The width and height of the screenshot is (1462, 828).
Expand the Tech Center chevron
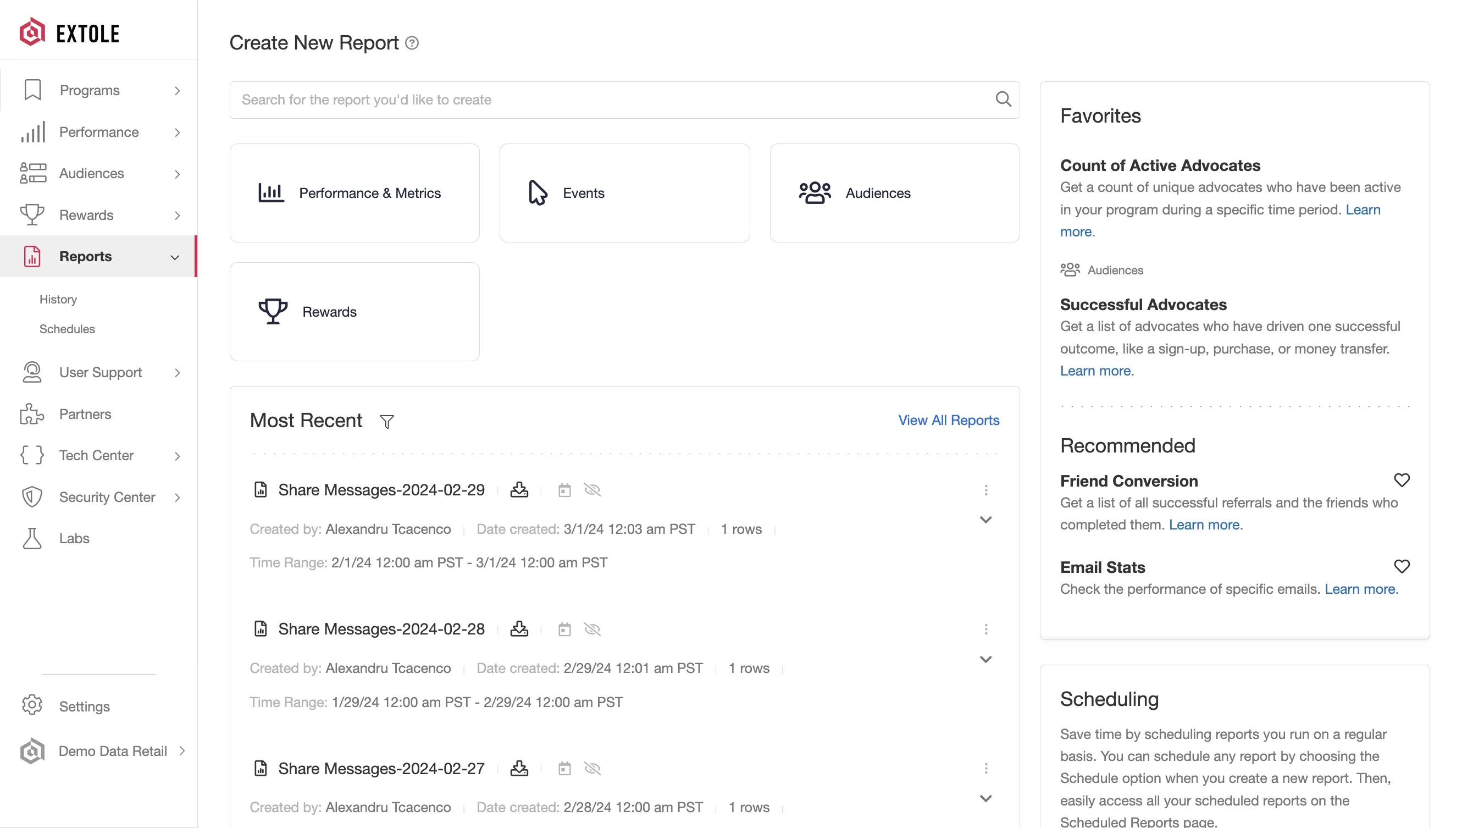pyautogui.click(x=178, y=456)
